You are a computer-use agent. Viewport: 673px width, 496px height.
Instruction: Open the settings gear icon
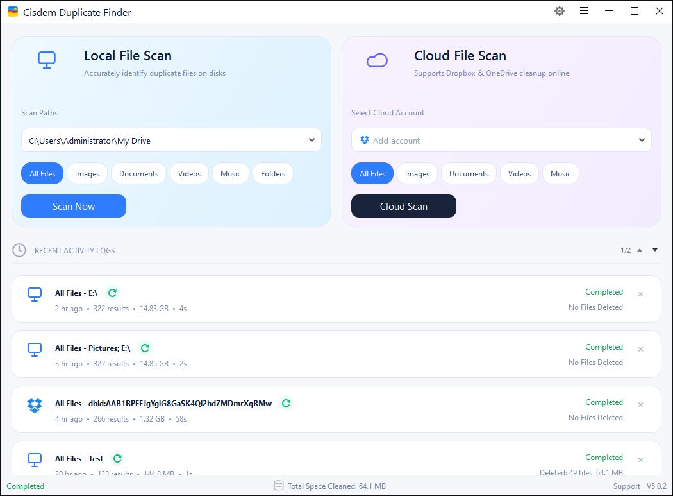pos(560,11)
